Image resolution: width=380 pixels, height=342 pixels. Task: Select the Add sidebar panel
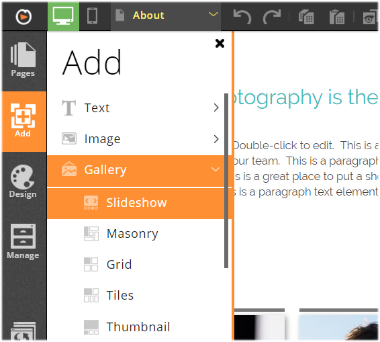(23, 121)
